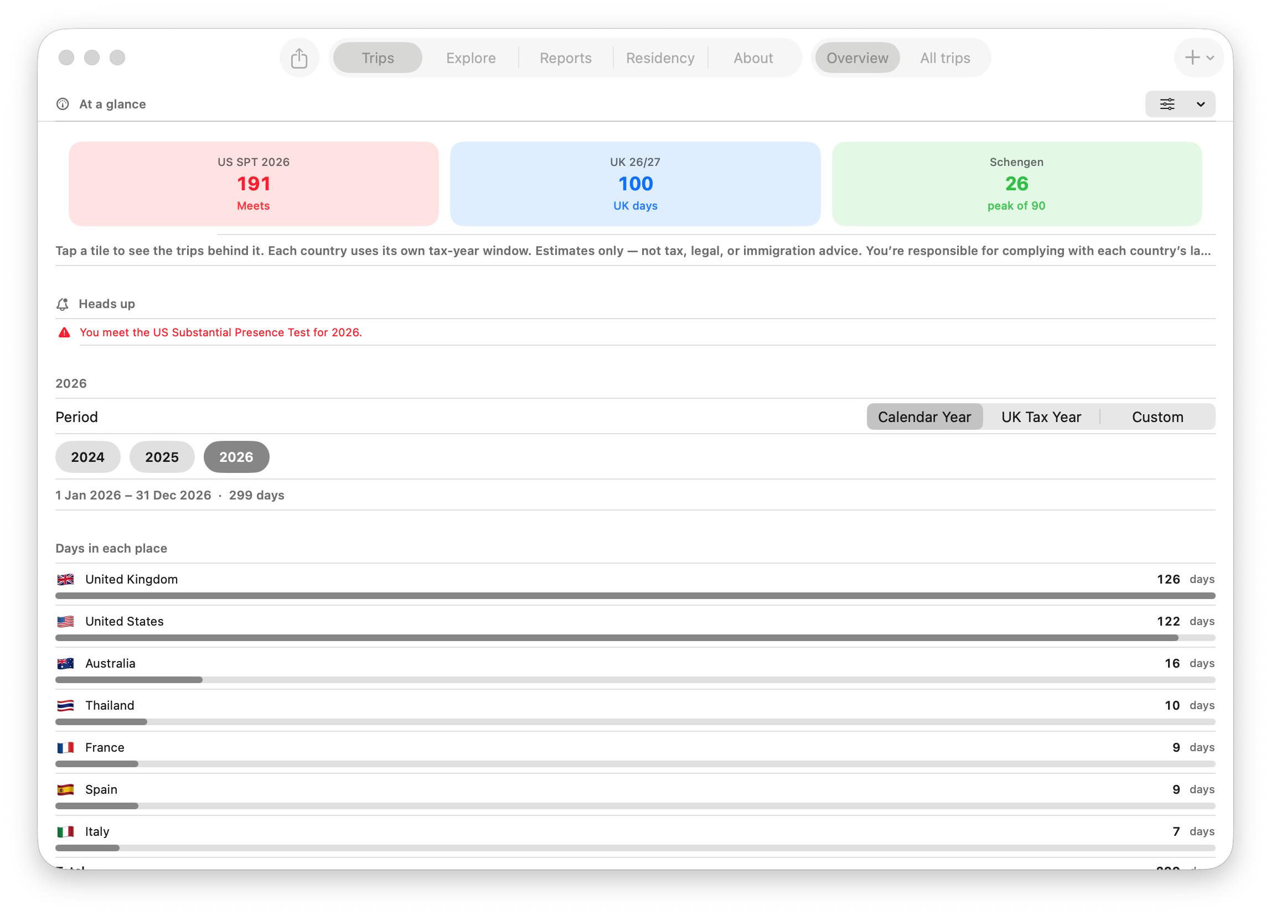Switch to the Explore tab
The width and height of the screenshot is (1271, 916).
(471, 58)
